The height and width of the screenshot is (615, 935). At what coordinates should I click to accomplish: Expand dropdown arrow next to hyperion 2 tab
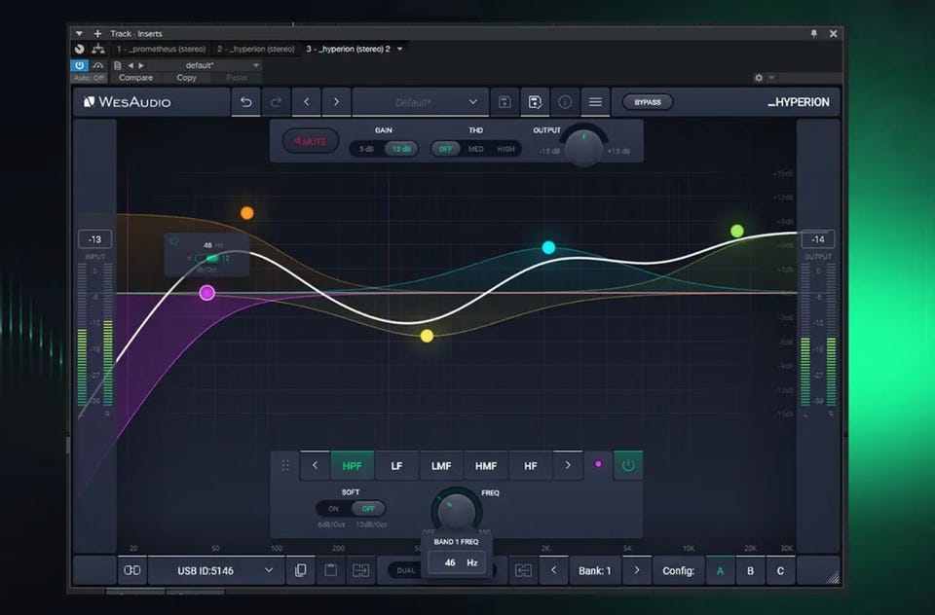pos(400,49)
